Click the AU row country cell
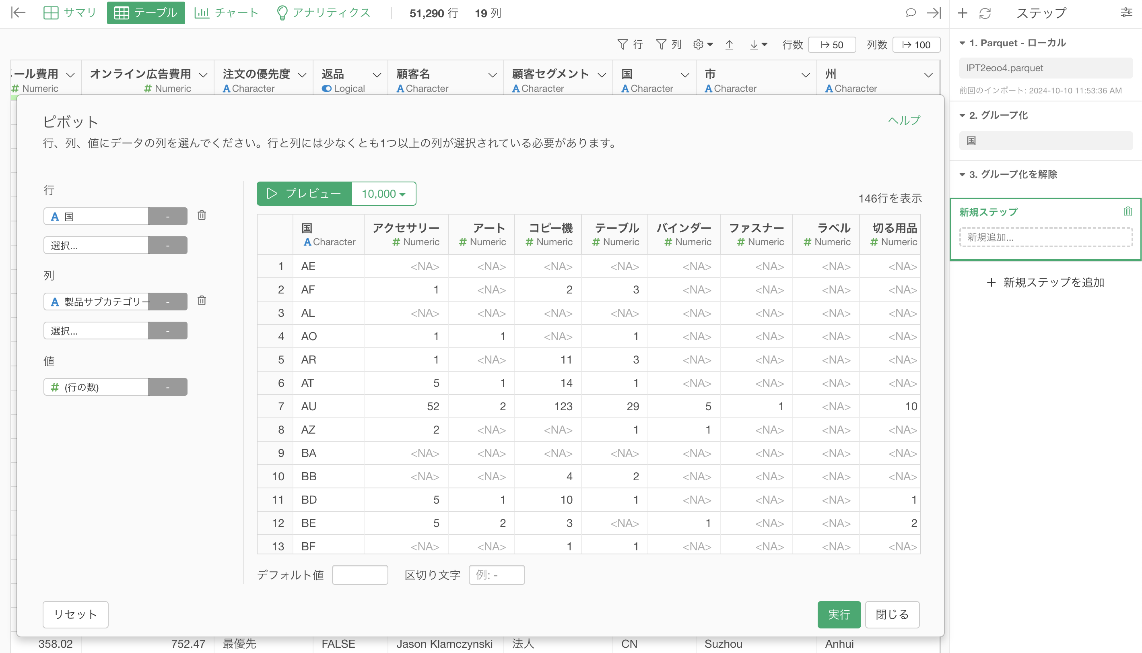This screenshot has width=1142, height=653. pyautogui.click(x=328, y=406)
